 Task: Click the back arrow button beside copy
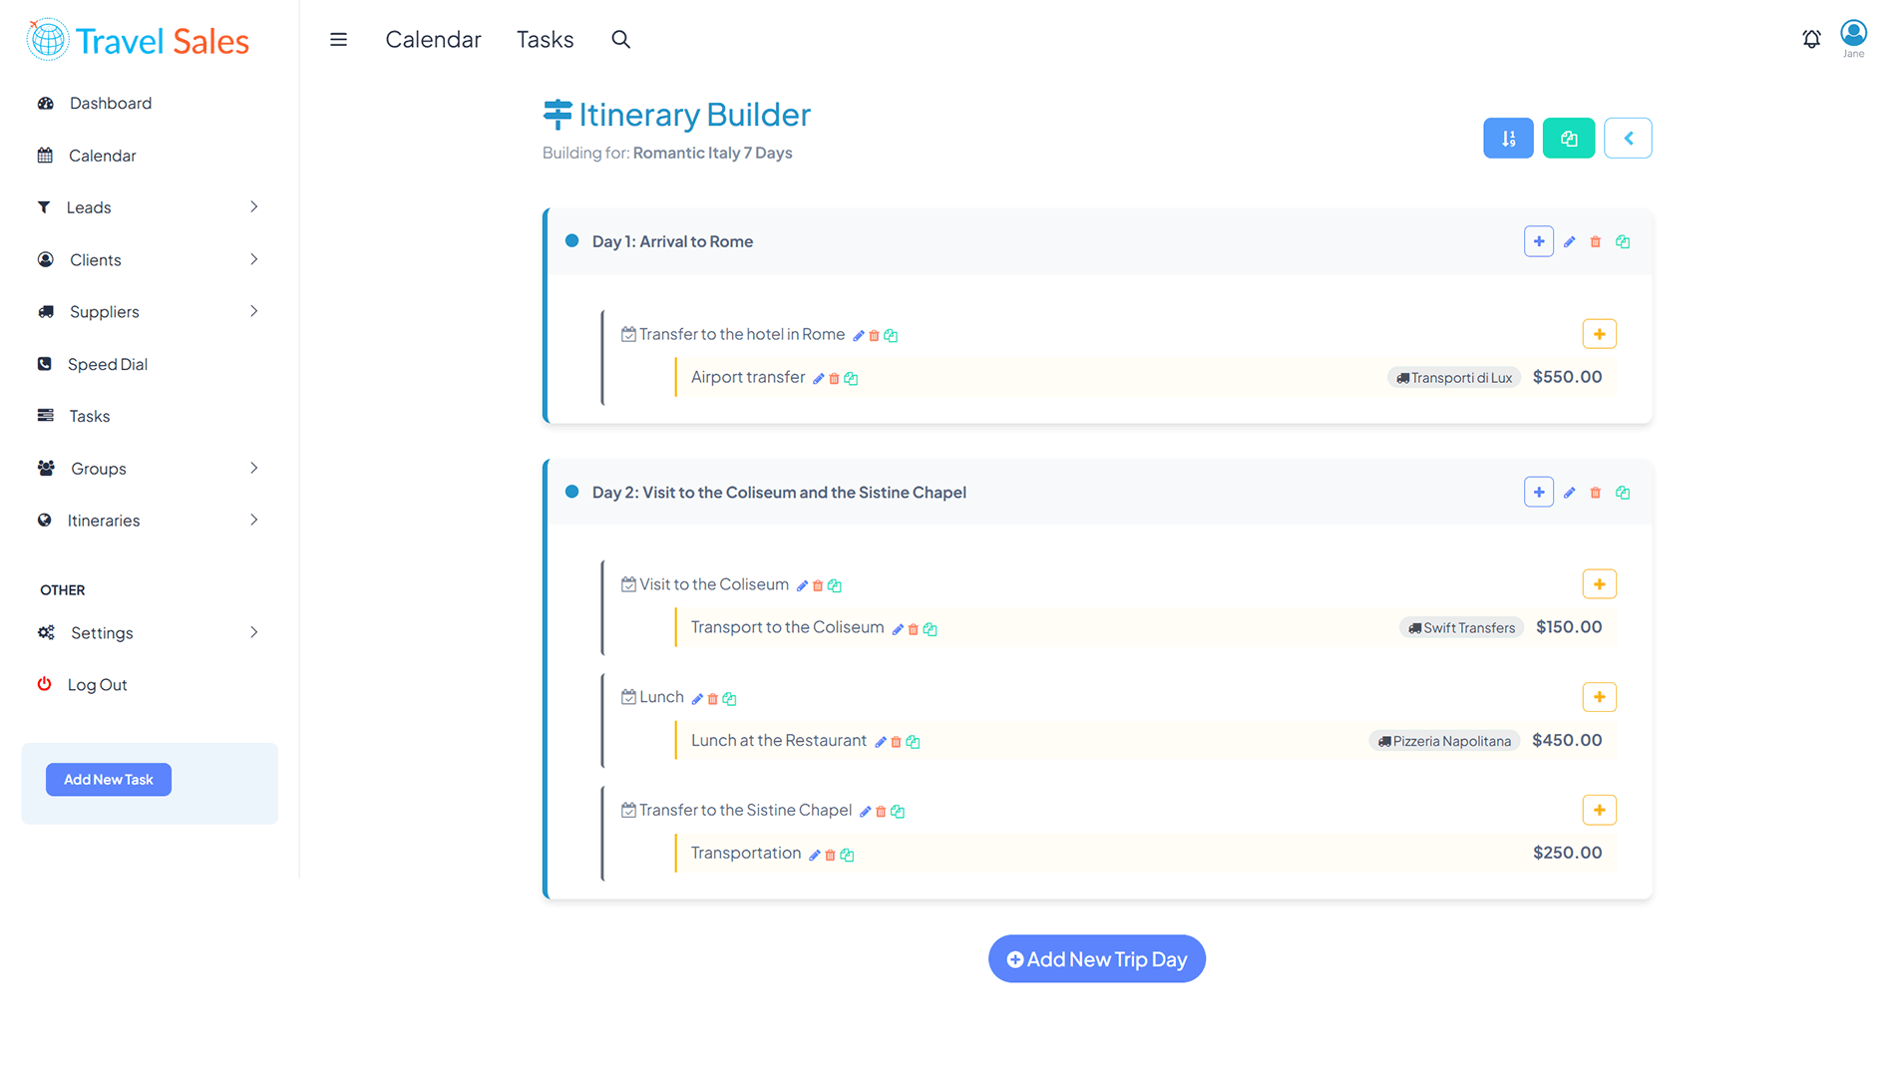pos(1628,139)
